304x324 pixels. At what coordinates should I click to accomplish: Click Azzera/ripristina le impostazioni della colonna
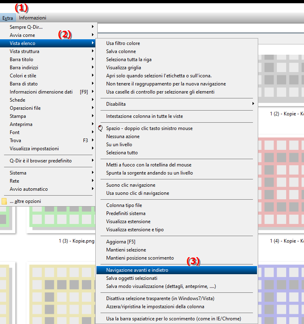[177, 307]
